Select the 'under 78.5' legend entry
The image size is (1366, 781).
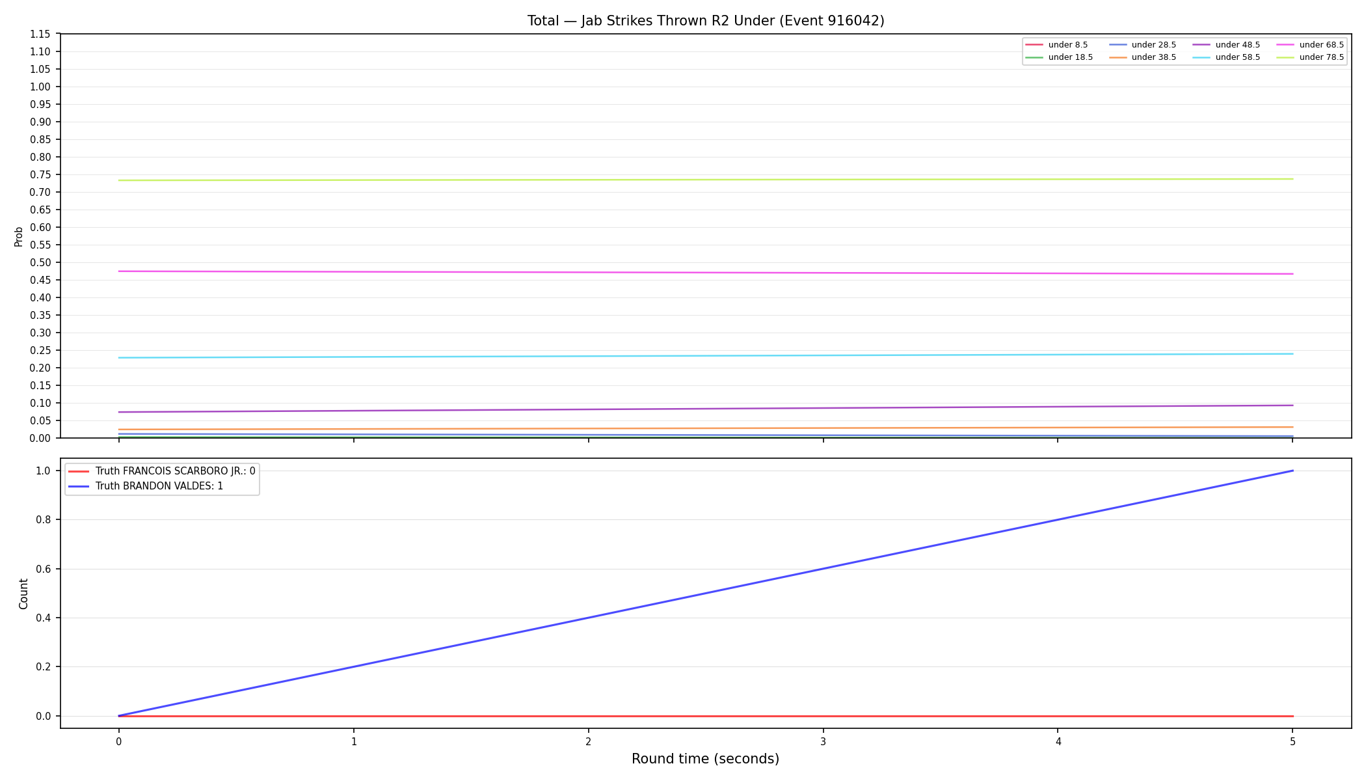tap(1310, 57)
